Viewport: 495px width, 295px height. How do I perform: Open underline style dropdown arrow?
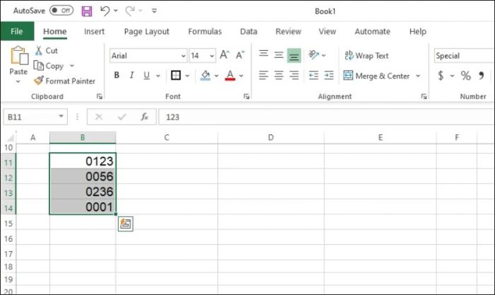tap(158, 76)
